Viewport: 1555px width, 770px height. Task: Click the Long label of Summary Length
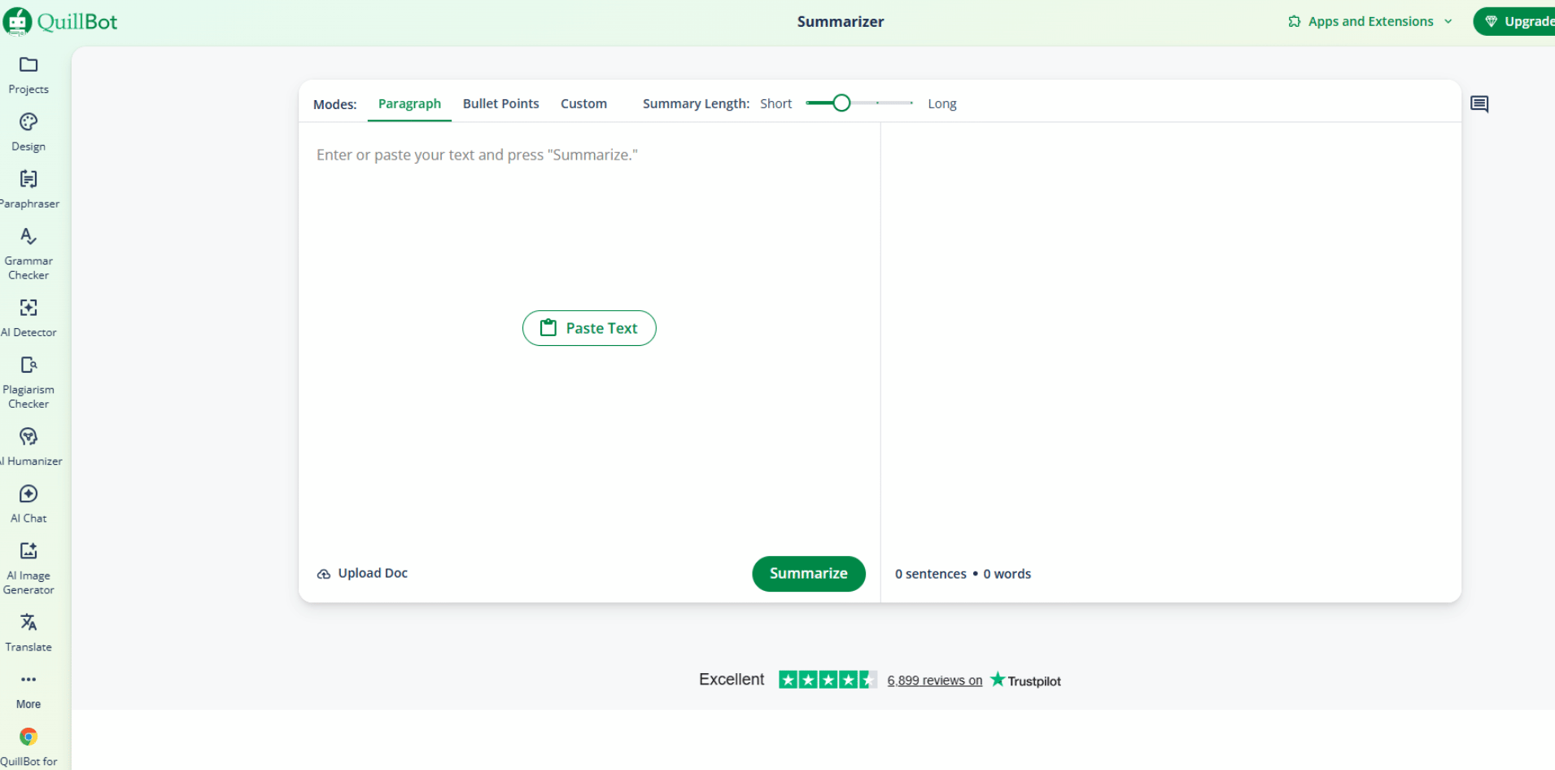point(941,104)
